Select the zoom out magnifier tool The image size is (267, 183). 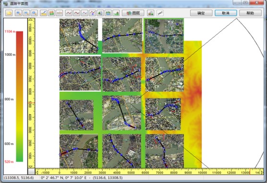point(26,13)
